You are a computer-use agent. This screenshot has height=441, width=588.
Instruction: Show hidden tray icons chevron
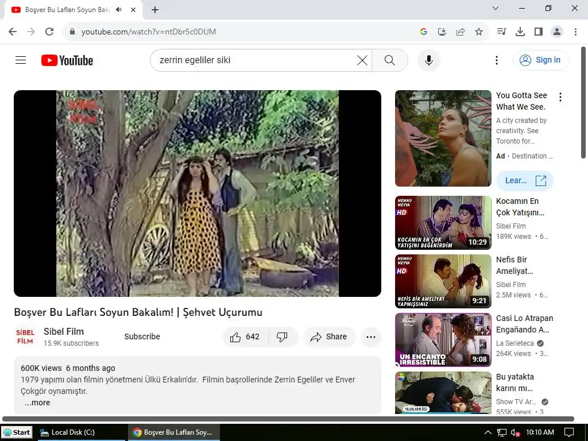coord(488,432)
